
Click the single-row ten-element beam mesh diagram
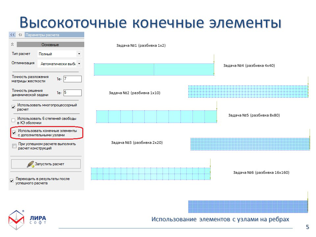[x=157, y=117]
